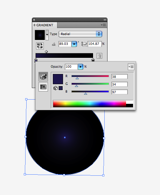The height and width of the screenshot is (195, 160).
Task: Click the circle's left middle selection handle
Action: pos(26,137)
